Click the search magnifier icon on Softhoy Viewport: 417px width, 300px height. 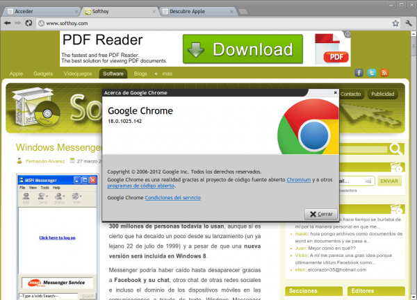(395, 149)
